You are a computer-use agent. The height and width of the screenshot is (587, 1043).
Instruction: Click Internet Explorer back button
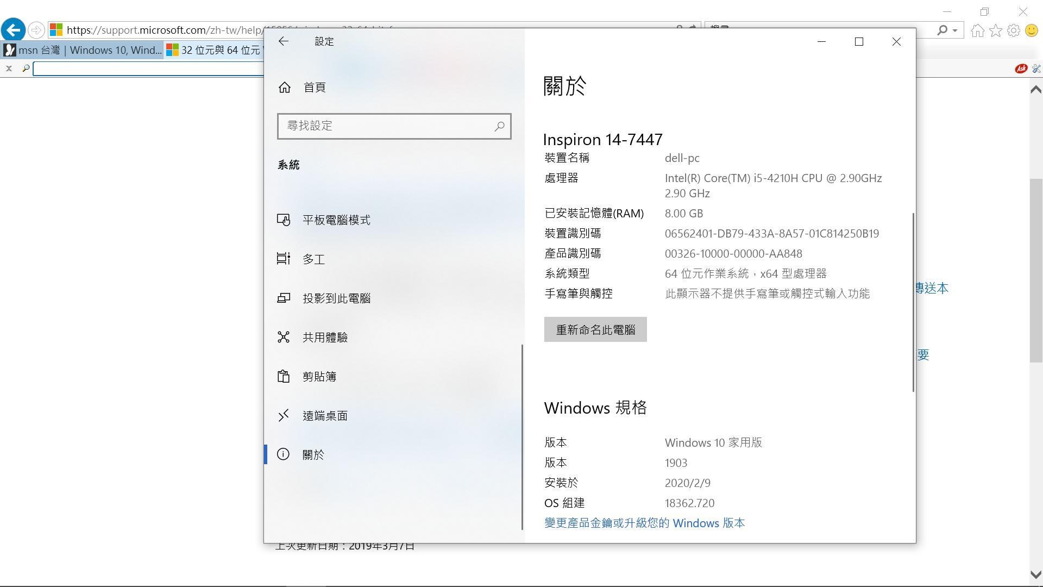pyautogui.click(x=13, y=29)
